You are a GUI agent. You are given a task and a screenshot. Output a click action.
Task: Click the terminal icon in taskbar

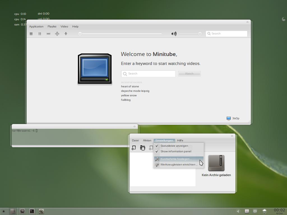tap(32, 211)
